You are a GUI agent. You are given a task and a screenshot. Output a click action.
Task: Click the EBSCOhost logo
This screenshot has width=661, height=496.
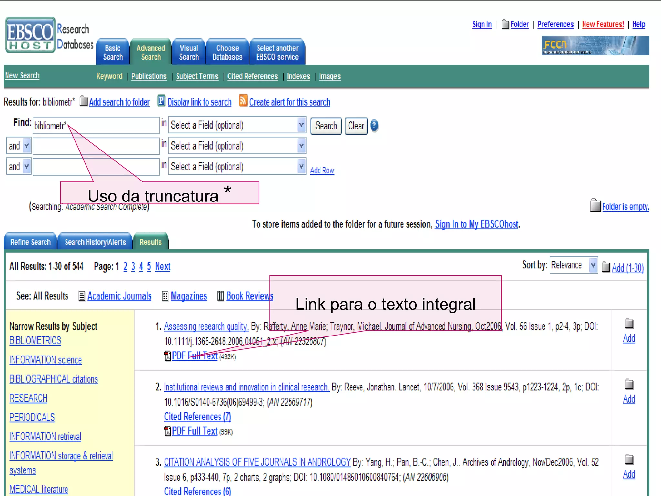click(x=30, y=35)
